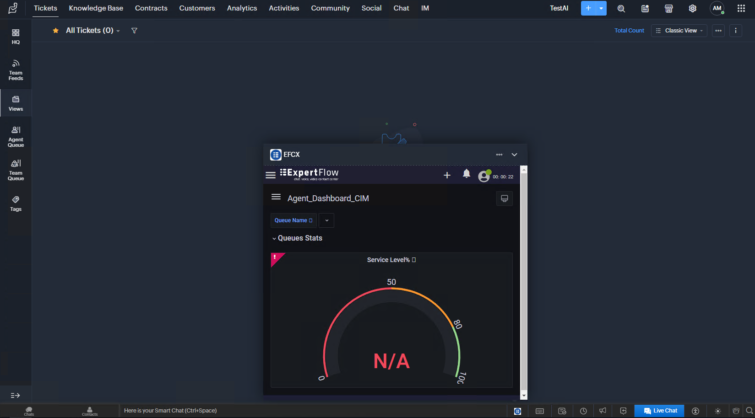Open the keyboard shortcuts icon in the status bar

click(x=539, y=411)
